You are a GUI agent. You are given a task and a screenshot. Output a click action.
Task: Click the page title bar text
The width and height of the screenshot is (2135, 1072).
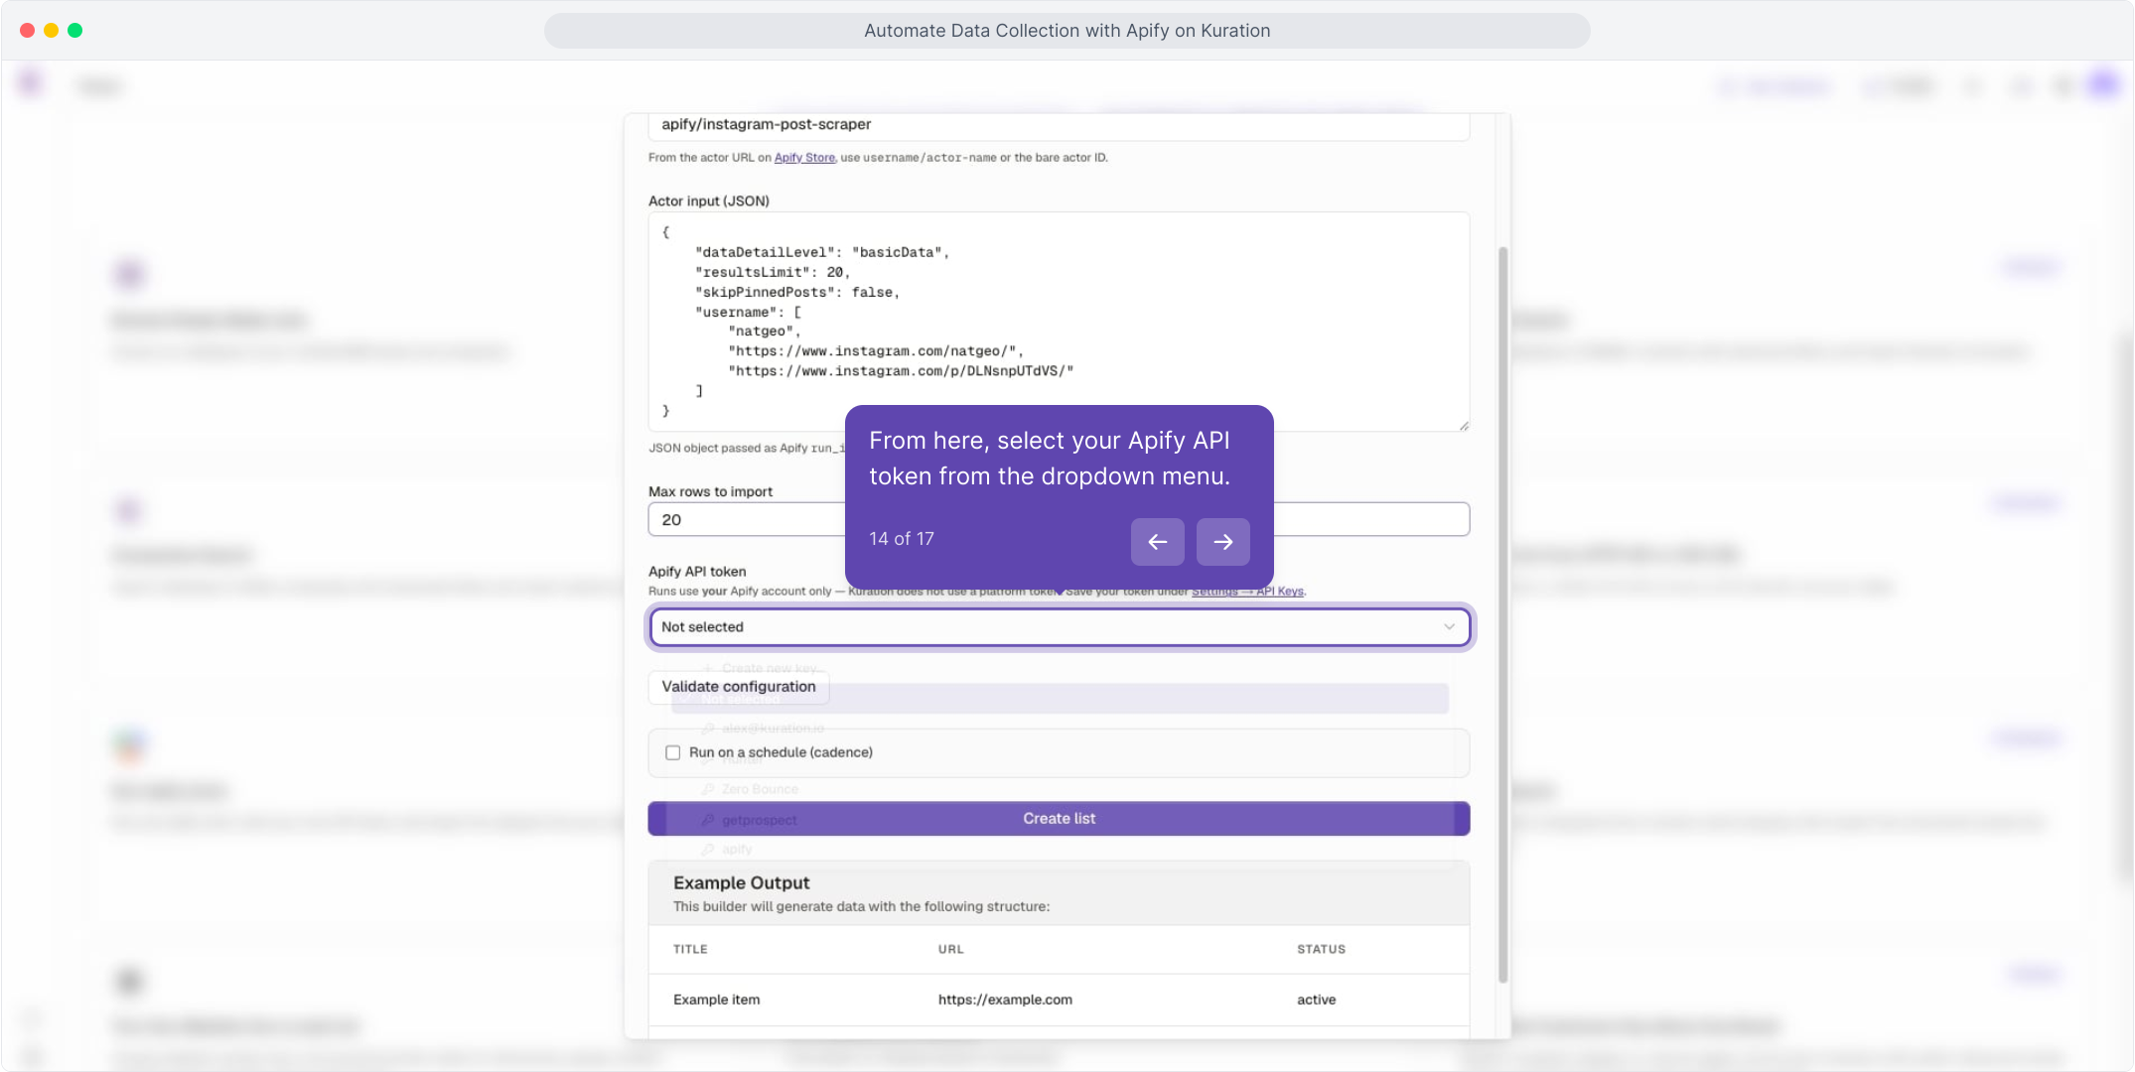coord(1067,31)
